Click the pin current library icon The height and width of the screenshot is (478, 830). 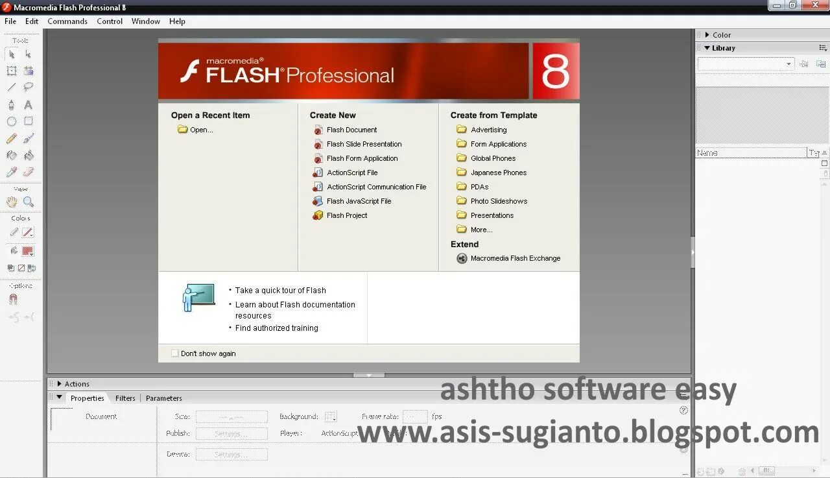point(804,64)
